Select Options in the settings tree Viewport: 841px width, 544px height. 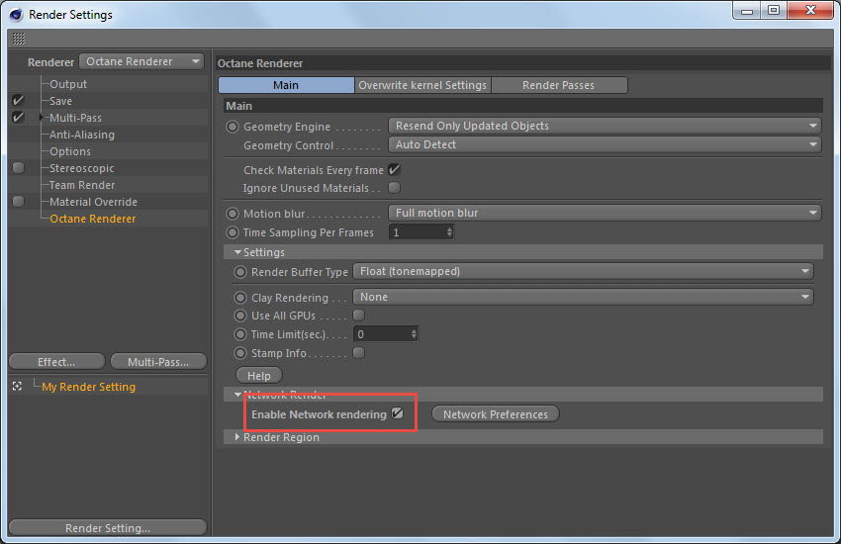(70, 151)
